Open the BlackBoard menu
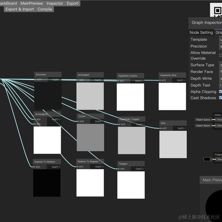 tap(9, 3)
